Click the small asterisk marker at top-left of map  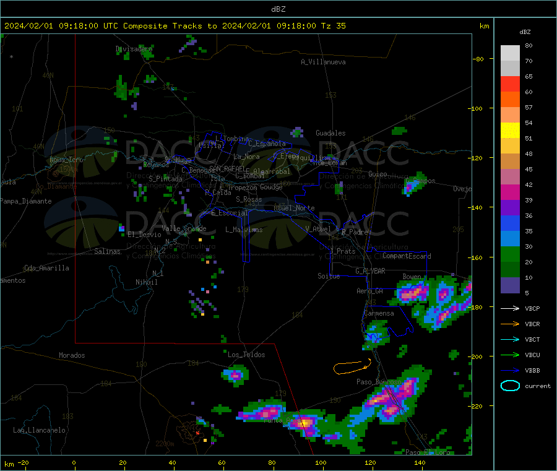click(12, 57)
